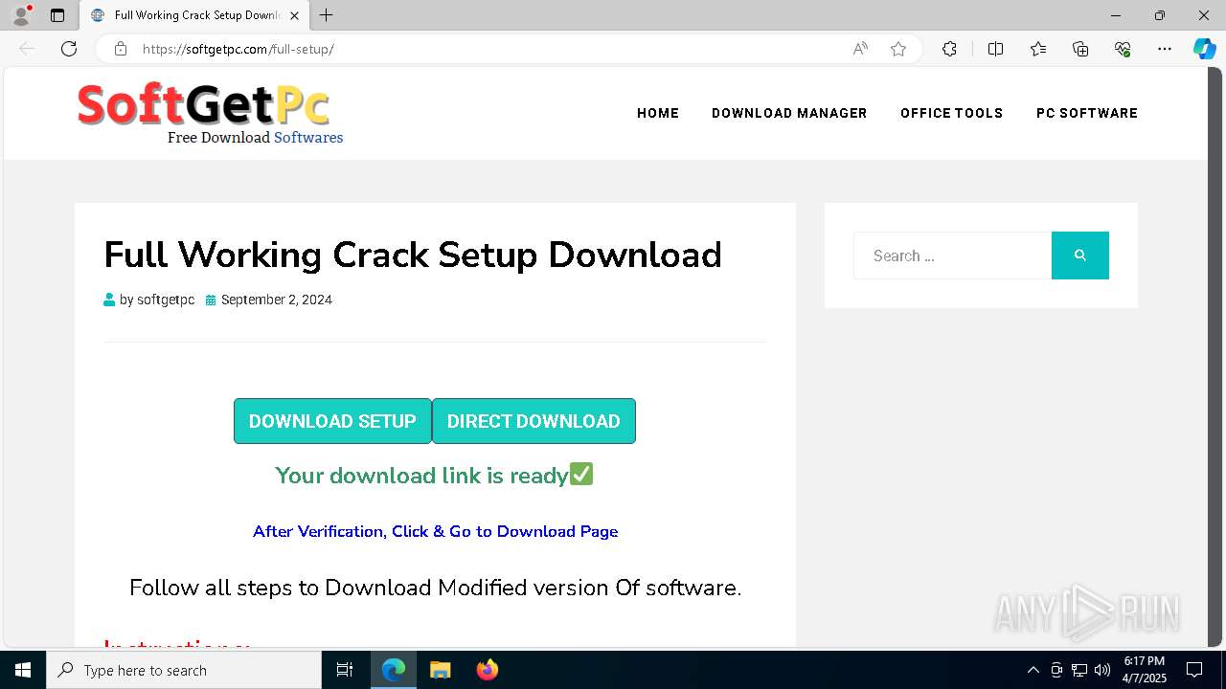Open a new browser tab
1226x689 pixels.
coord(326,15)
